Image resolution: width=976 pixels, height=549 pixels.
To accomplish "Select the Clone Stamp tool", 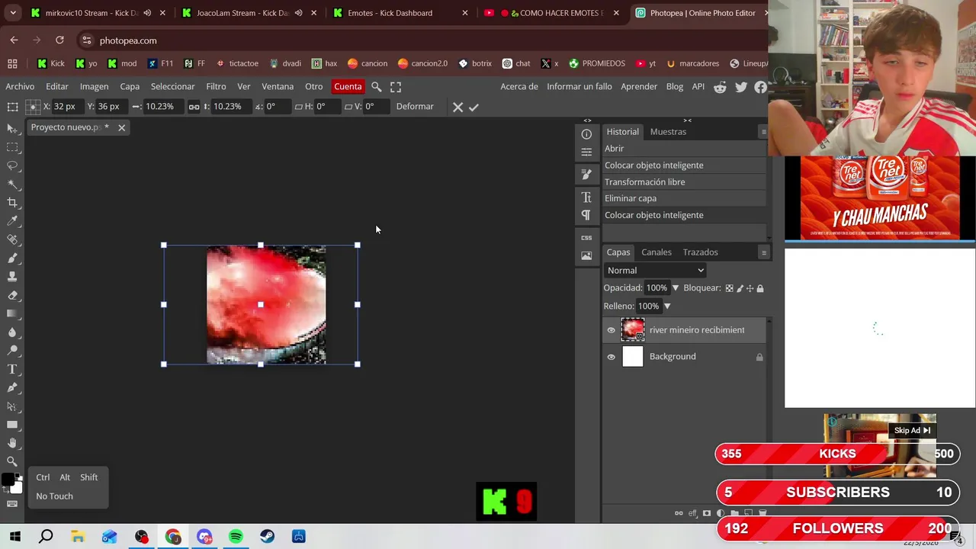I will [12, 276].
